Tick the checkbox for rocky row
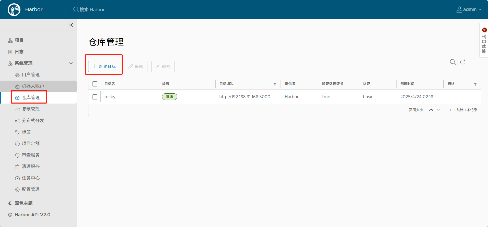488x227 pixels. (x=95, y=97)
